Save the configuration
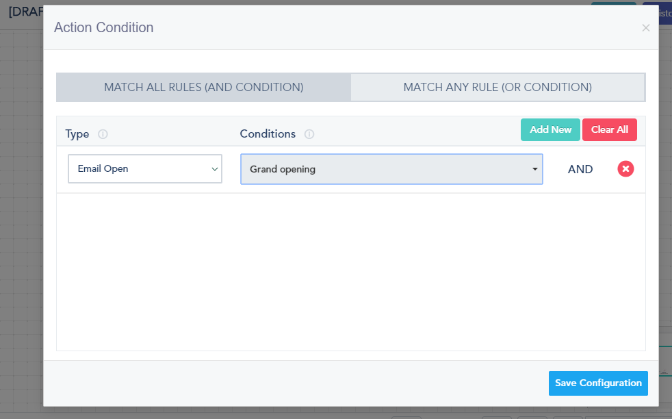The image size is (672, 419). click(x=598, y=383)
